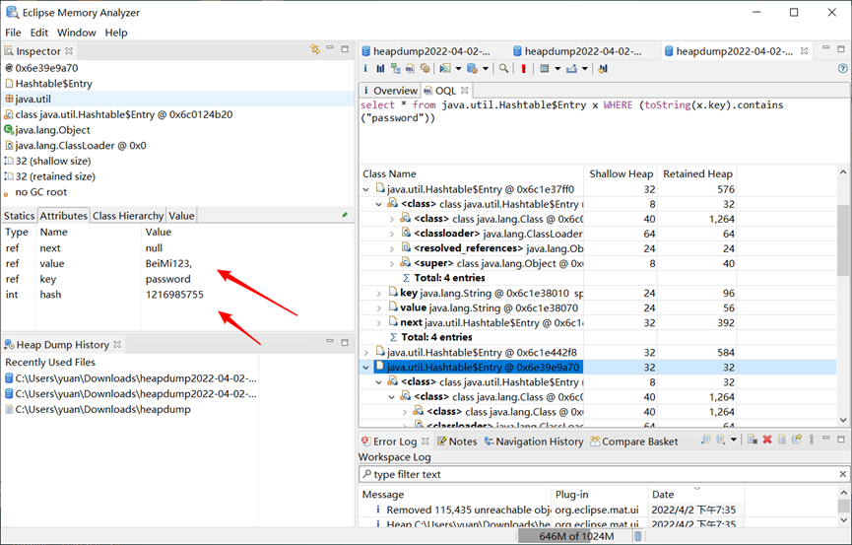Screen dimensions: 852x545
Task: Clear the log filter text field
Action: [843, 474]
